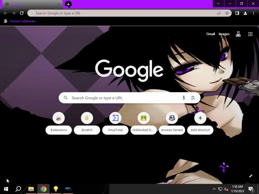Click the magnifier icon in search box

click(x=66, y=98)
